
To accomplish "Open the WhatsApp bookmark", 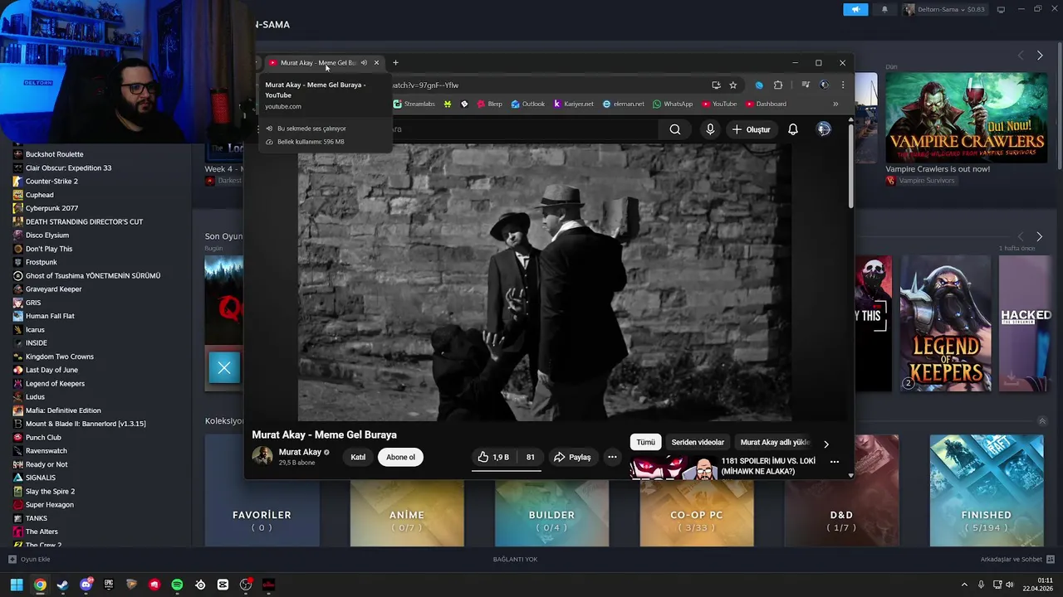I will [673, 104].
